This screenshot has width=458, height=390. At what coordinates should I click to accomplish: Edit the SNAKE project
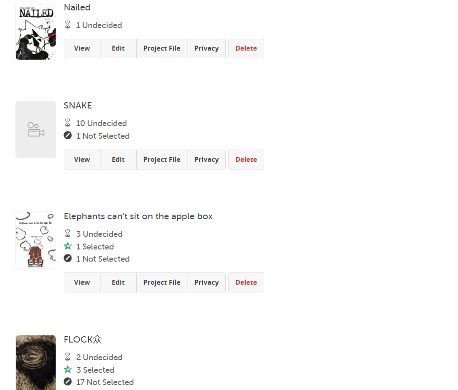tap(118, 160)
